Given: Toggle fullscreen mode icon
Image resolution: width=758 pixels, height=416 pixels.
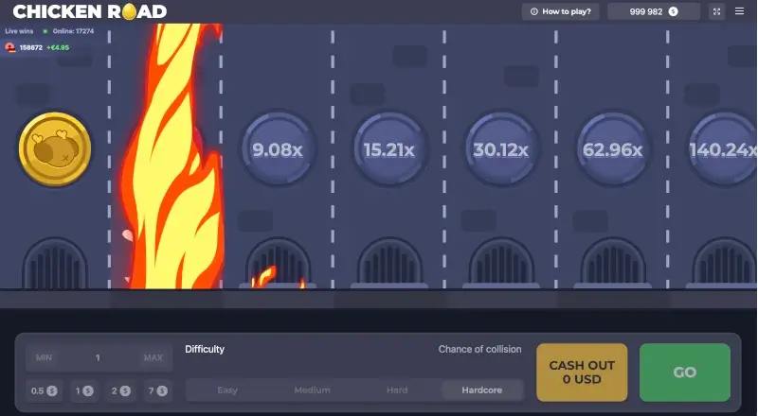Looking at the screenshot, I should (716, 11).
